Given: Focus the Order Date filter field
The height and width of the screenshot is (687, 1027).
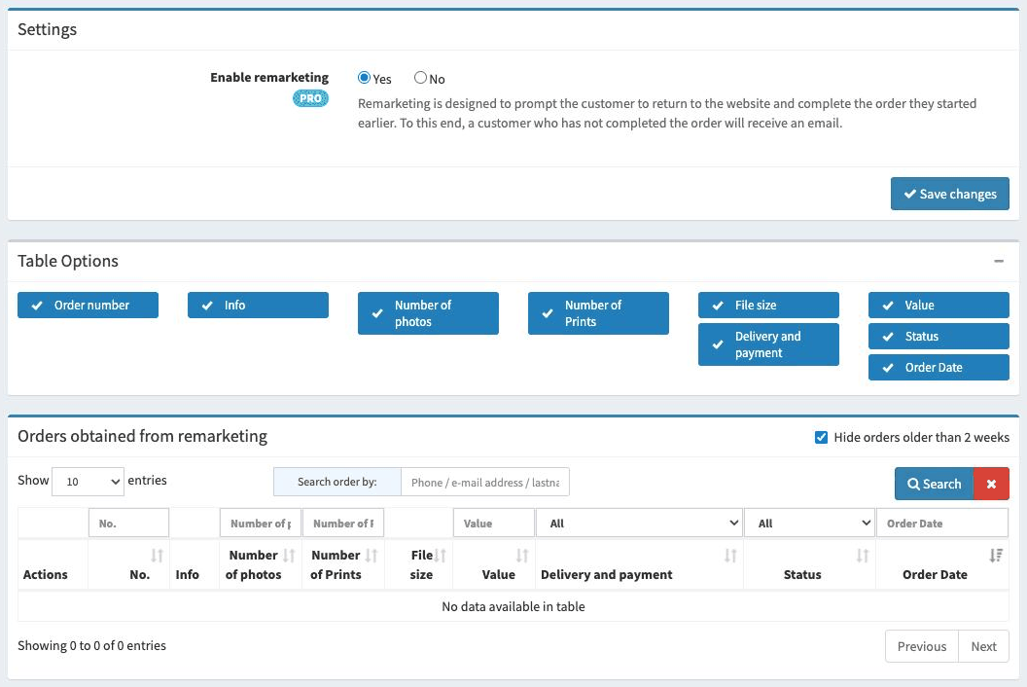Looking at the screenshot, I should pos(942,524).
